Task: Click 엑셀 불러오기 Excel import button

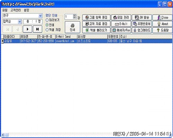Action: coord(96,30)
